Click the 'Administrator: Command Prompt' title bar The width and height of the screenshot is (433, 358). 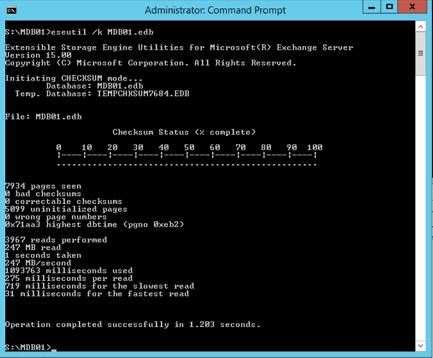point(214,10)
